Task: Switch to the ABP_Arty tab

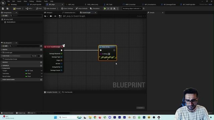Action: tap(71, 4)
